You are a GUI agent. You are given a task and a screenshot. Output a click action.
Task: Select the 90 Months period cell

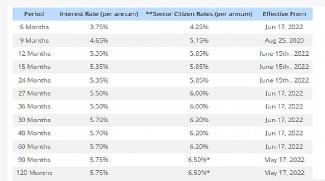click(34, 160)
